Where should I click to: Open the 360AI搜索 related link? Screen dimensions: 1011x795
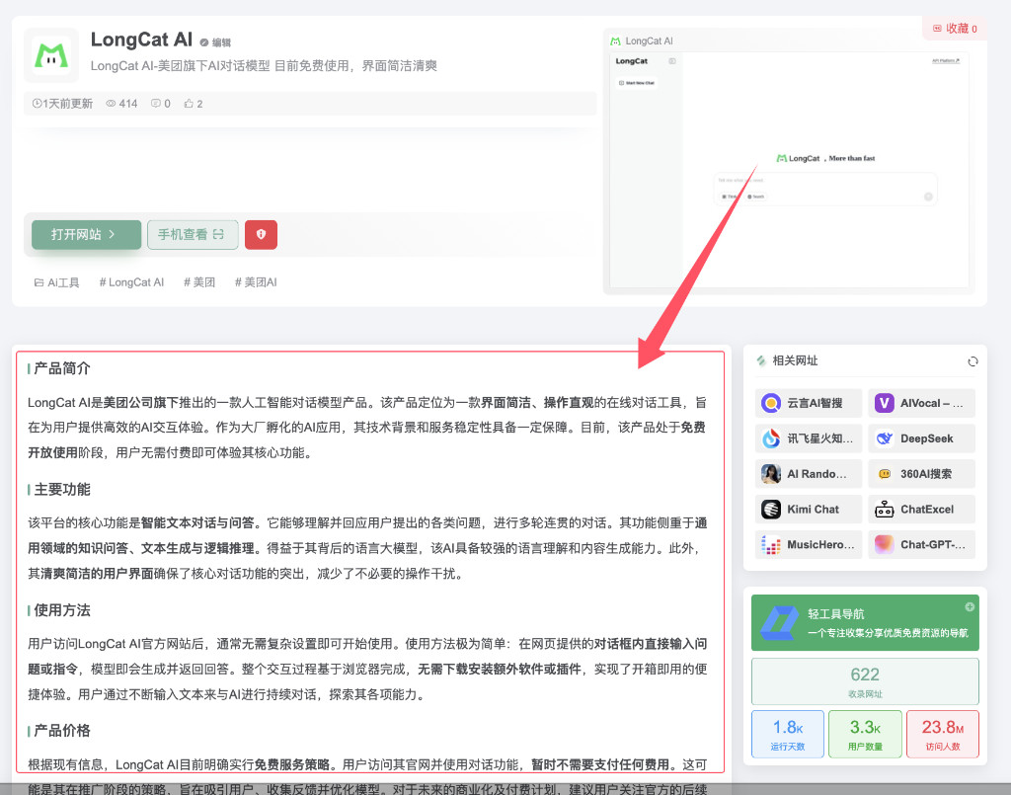click(921, 473)
